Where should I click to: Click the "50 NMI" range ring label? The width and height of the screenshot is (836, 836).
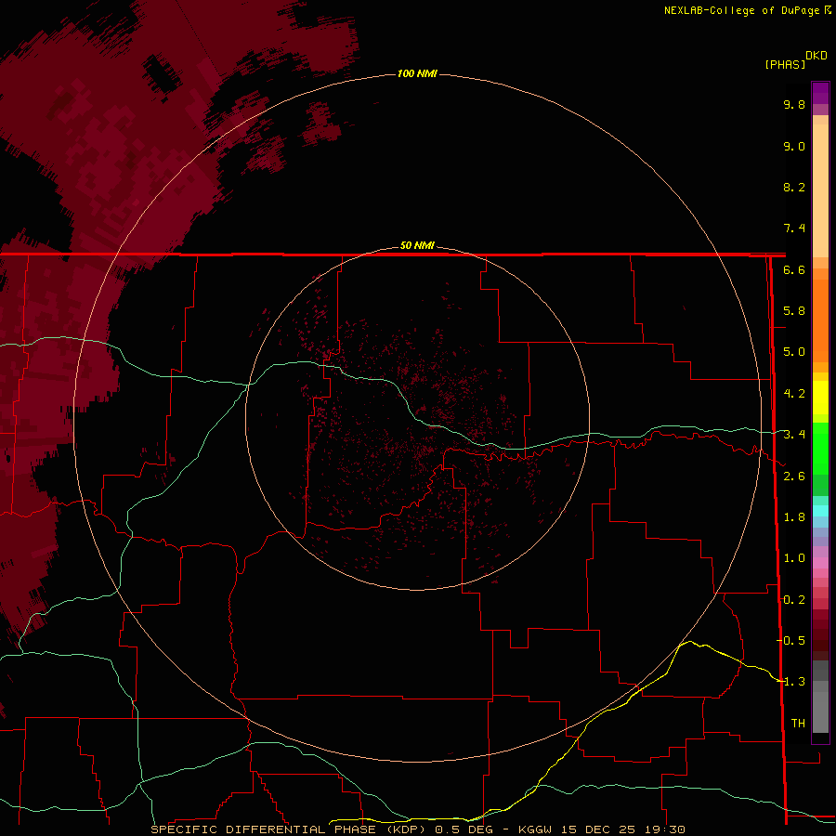417,245
